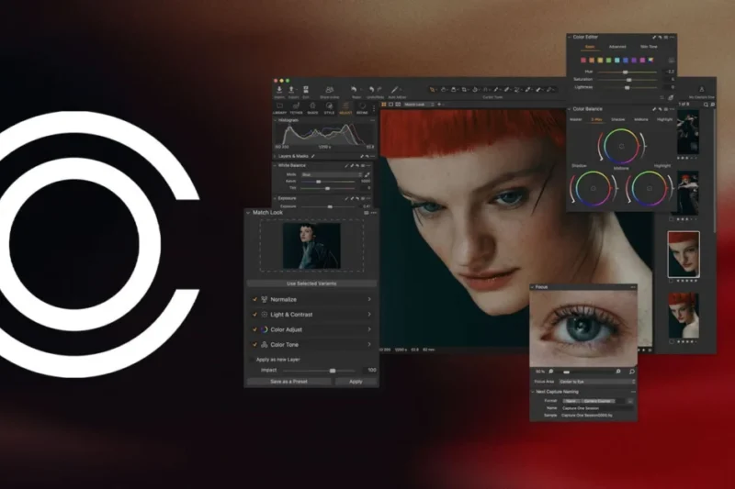This screenshot has height=489, width=735.
Task: Click the Exposure slider handle
Action: (330, 206)
